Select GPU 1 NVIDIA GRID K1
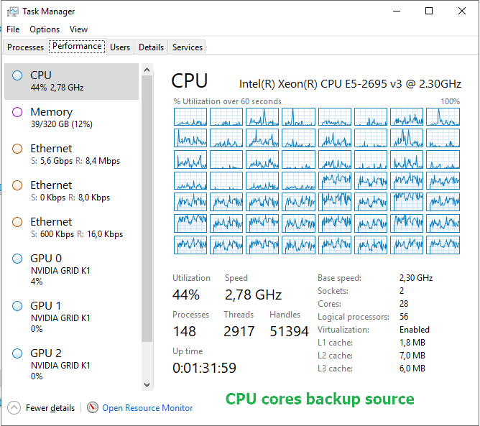The width and height of the screenshot is (480, 426). (x=71, y=317)
